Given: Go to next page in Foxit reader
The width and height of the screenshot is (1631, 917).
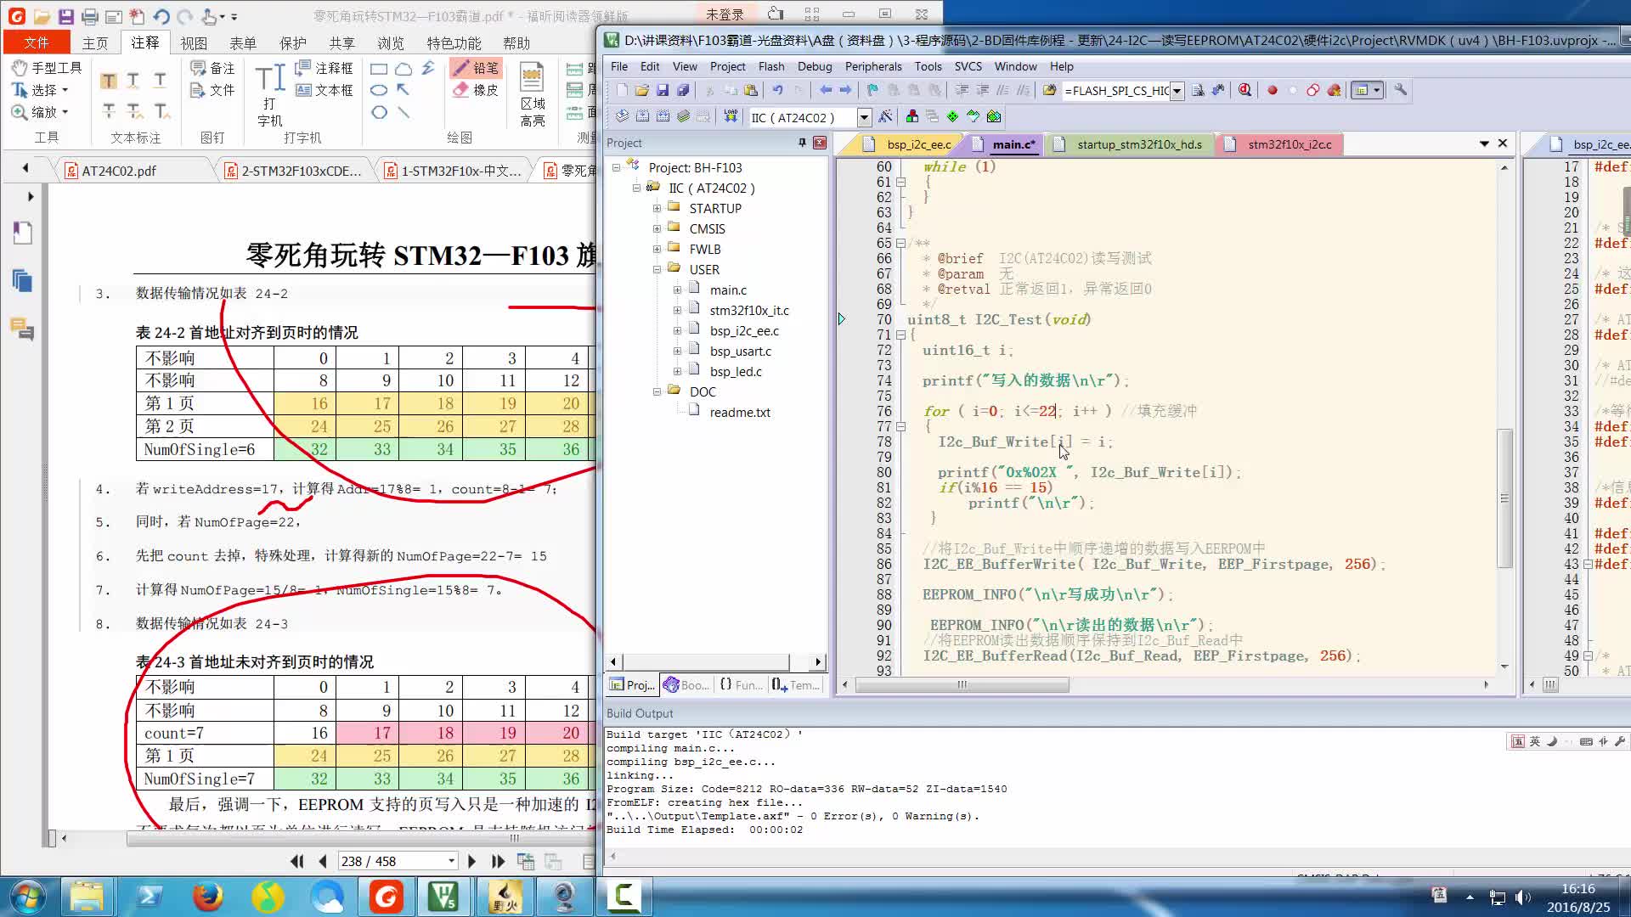Looking at the screenshot, I should pyautogui.click(x=472, y=861).
